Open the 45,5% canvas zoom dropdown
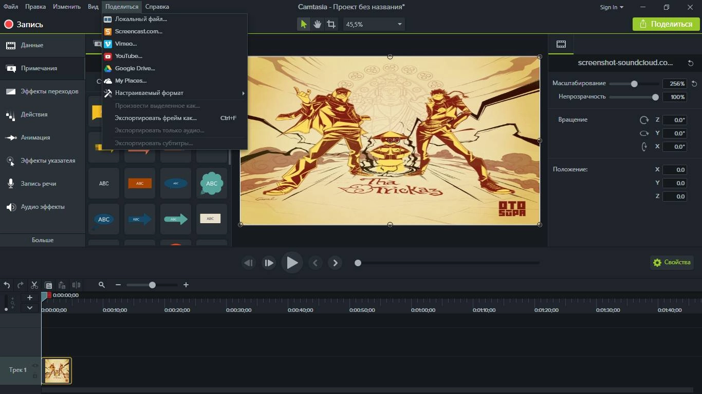The image size is (702, 394). (x=374, y=24)
